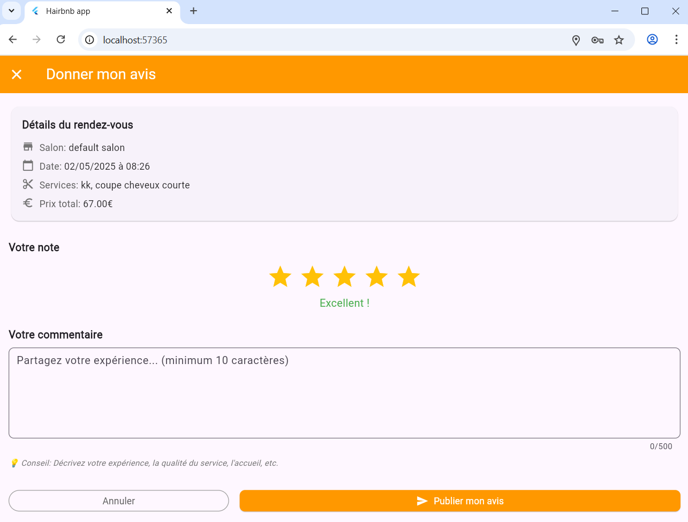This screenshot has height=522, width=688.
Task: Open Chrome three-dot menu
Action: (676, 40)
